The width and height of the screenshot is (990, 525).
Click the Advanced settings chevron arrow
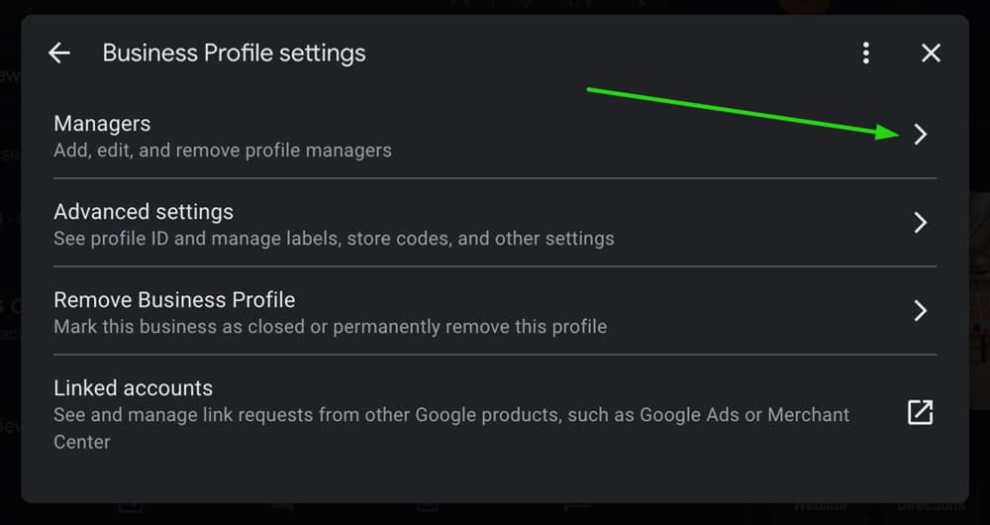[920, 223]
